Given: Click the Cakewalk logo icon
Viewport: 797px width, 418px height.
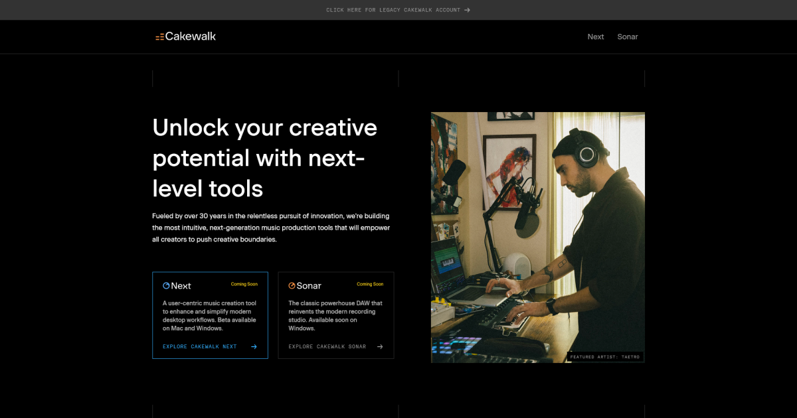Looking at the screenshot, I should (x=159, y=37).
